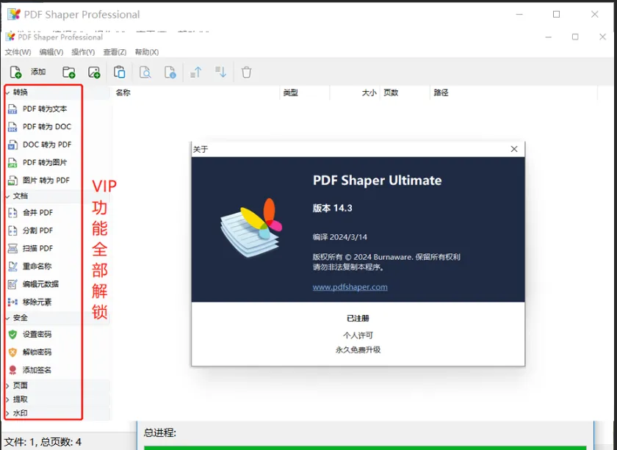Click the green 总进程 progress bar

pyautogui.click(x=365, y=448)
